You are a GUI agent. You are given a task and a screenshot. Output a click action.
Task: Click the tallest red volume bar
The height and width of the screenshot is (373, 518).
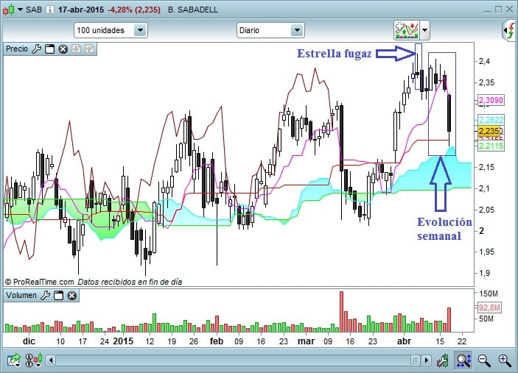[342, 312]
